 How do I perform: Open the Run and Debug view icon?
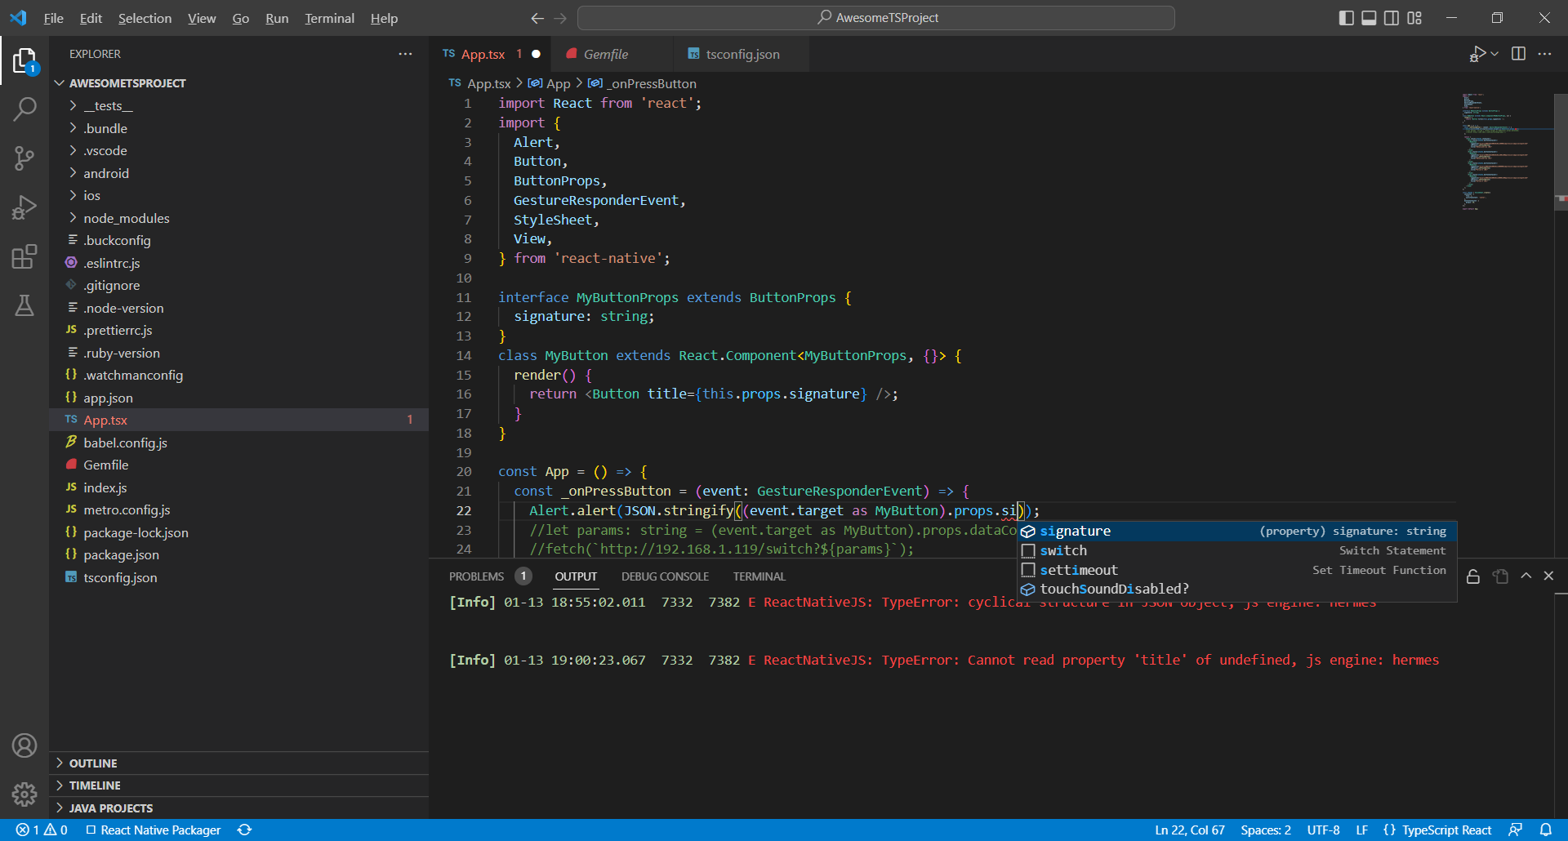tap(24, 207)
